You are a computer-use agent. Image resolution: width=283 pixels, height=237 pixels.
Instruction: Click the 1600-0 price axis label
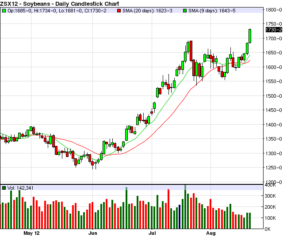pos(274,67)
